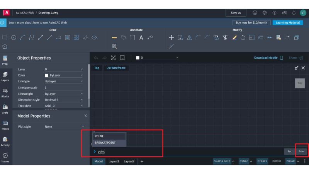Toggle POLAR mode

(290, 161)
